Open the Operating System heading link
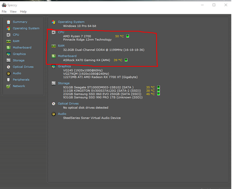The image size is (232, 189). coord(71,22)
